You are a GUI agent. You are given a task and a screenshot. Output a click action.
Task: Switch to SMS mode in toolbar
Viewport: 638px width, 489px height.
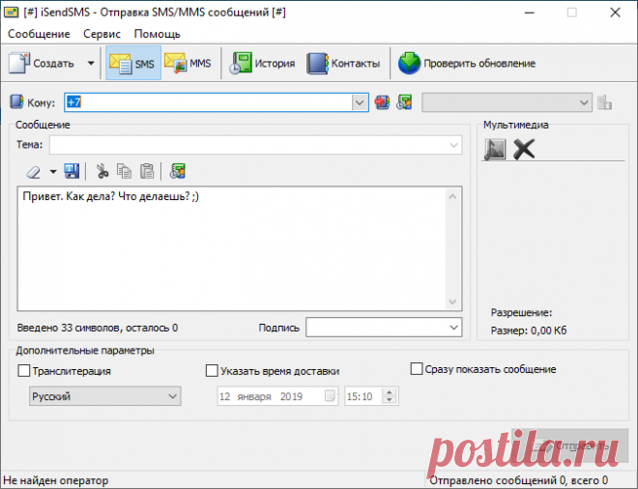[x=133, y=63]
